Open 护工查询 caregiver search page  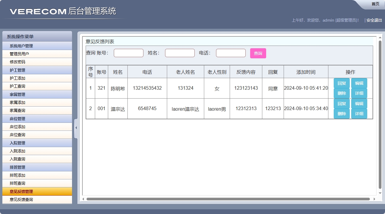37,86
